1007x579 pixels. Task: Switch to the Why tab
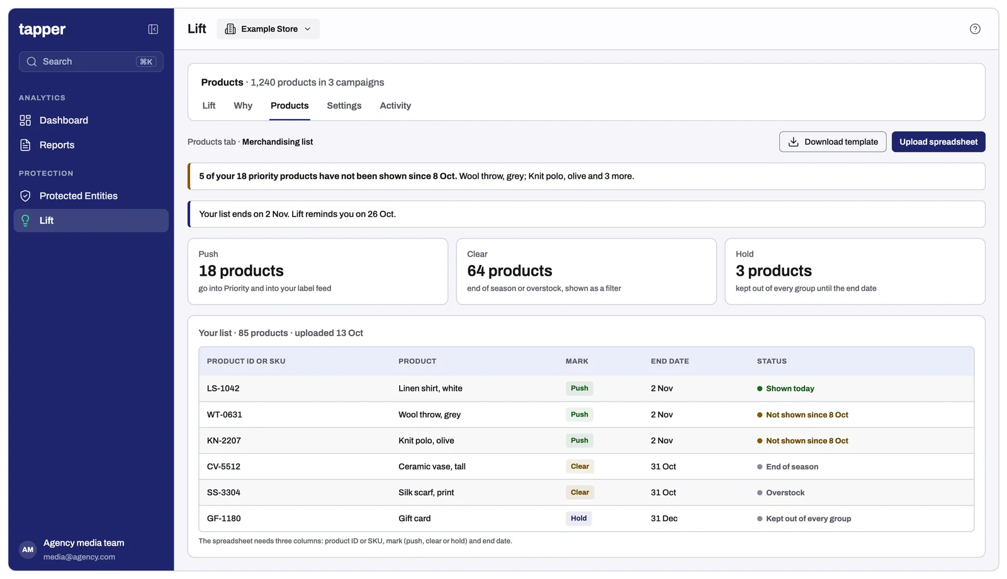pos(243,106)
